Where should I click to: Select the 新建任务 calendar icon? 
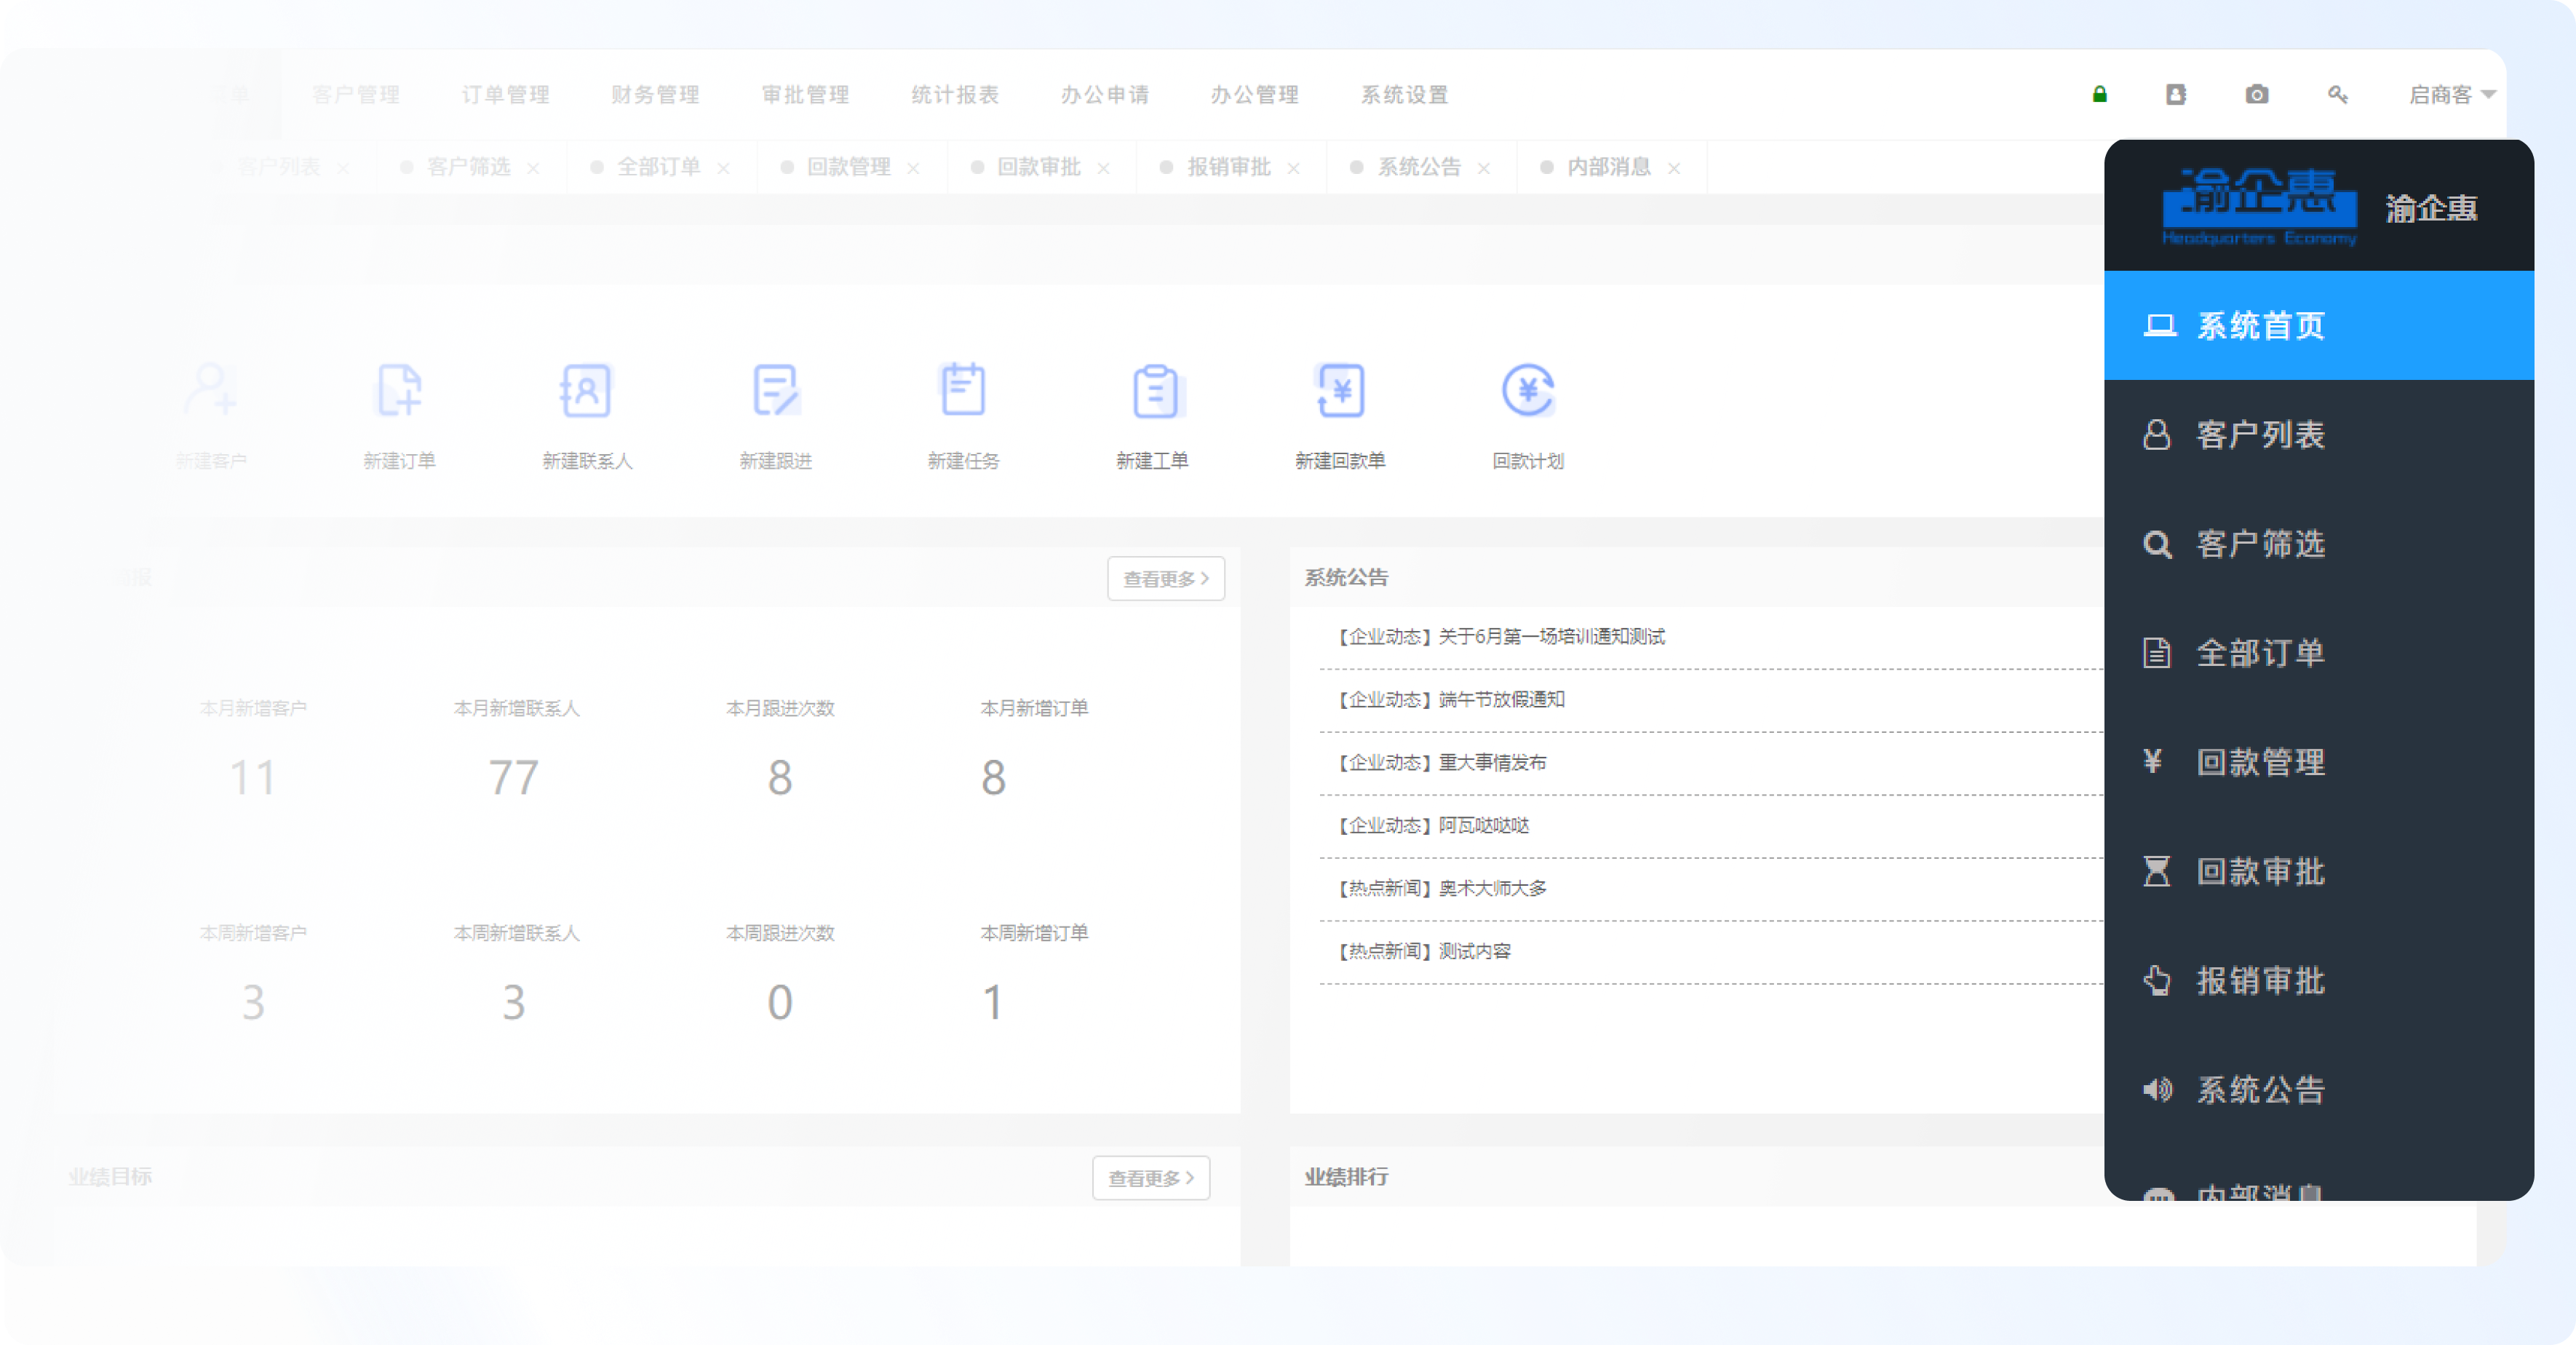963,390
